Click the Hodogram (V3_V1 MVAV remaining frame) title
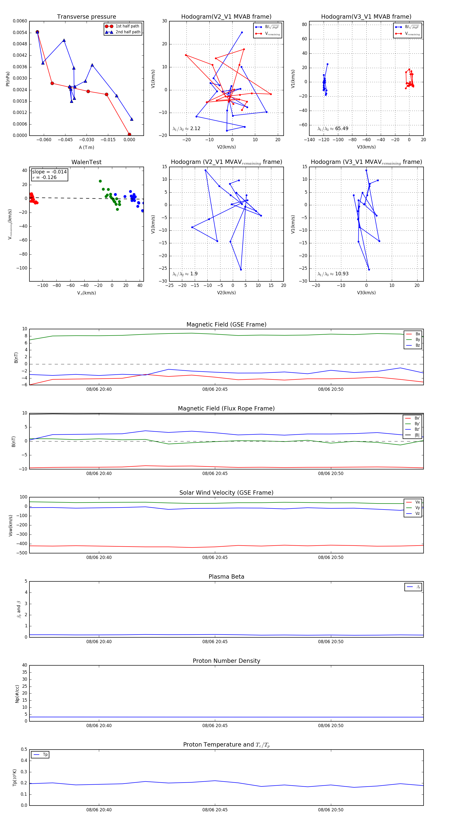 tap(366, 162)
